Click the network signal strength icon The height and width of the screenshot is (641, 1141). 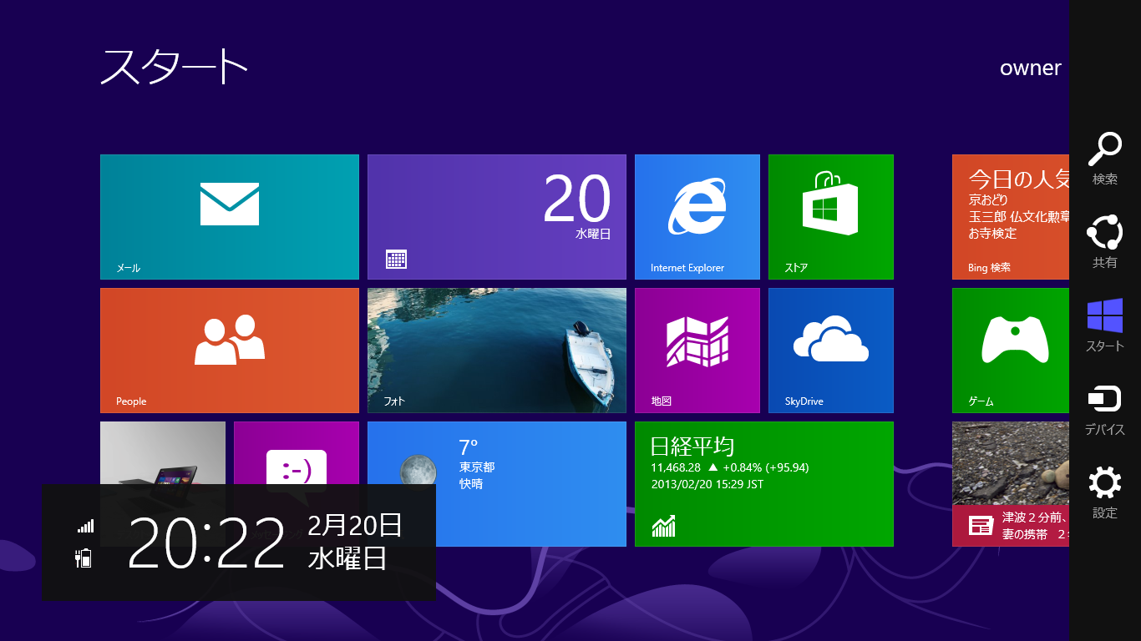(85, 526)
